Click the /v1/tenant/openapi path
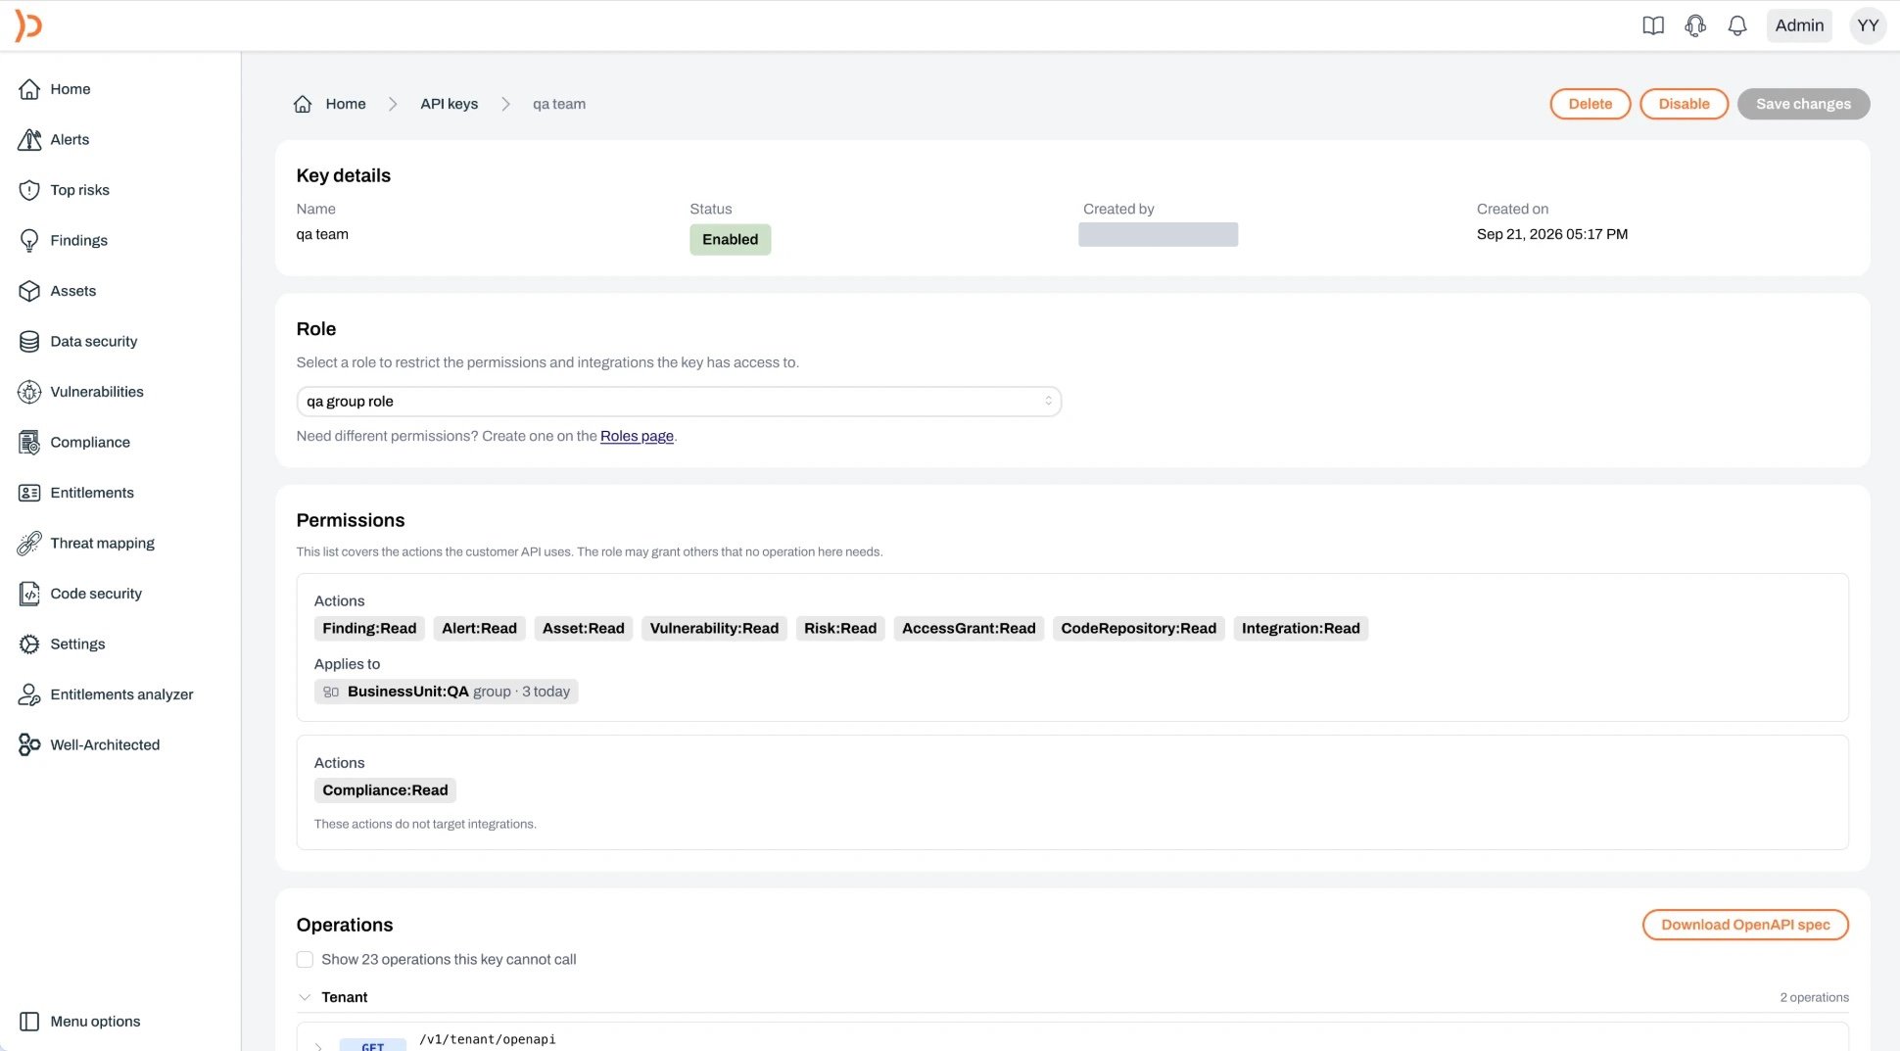 (487, 1039)
